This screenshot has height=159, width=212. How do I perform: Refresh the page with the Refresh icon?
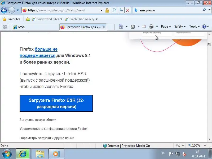121,10
